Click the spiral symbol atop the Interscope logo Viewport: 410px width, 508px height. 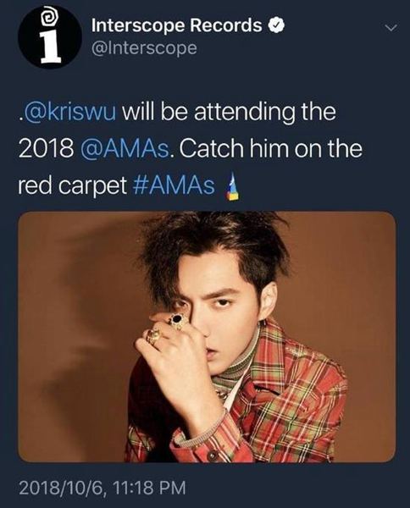click(x=49, y=19)
